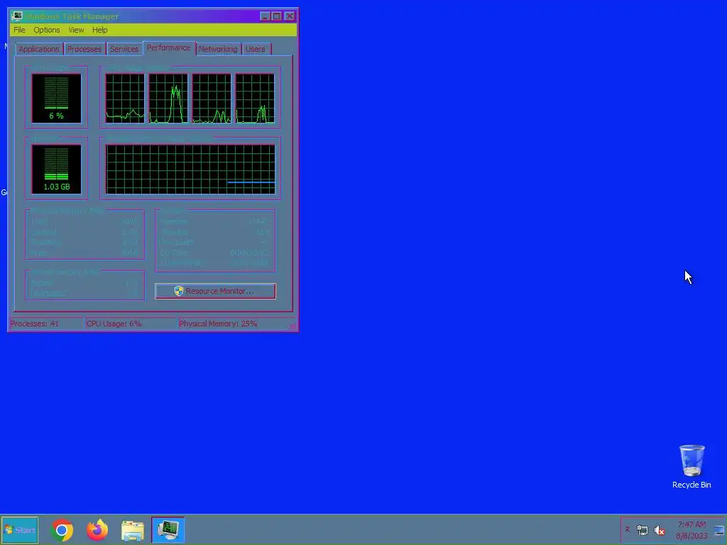Click the Task Manager title bar icon
Screen dimensions: 727x545
(17, 16)
